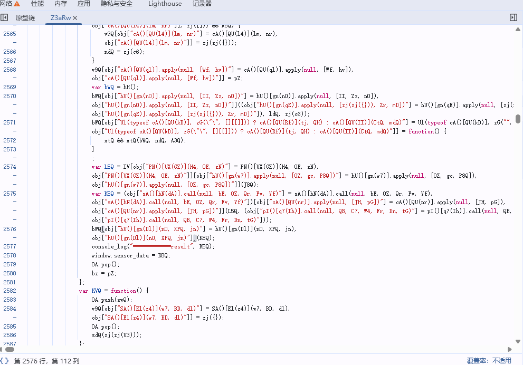Image resolution: width=523 pixels, height=365 pixels.
Task: Click line number 2579 in gutter
Action: click(x=9, y=264)
